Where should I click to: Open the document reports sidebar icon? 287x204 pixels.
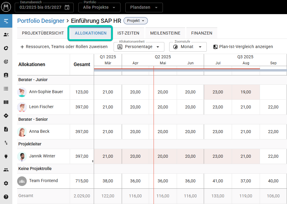6,129
